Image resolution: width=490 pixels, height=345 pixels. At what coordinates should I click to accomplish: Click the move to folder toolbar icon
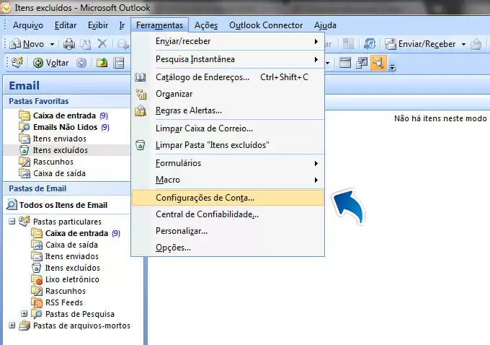[x=85, y=44]
